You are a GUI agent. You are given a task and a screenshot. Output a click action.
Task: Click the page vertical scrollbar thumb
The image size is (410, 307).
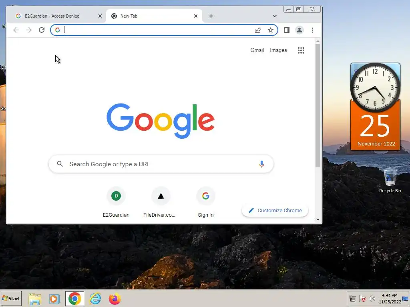click(x=318, y=105)
